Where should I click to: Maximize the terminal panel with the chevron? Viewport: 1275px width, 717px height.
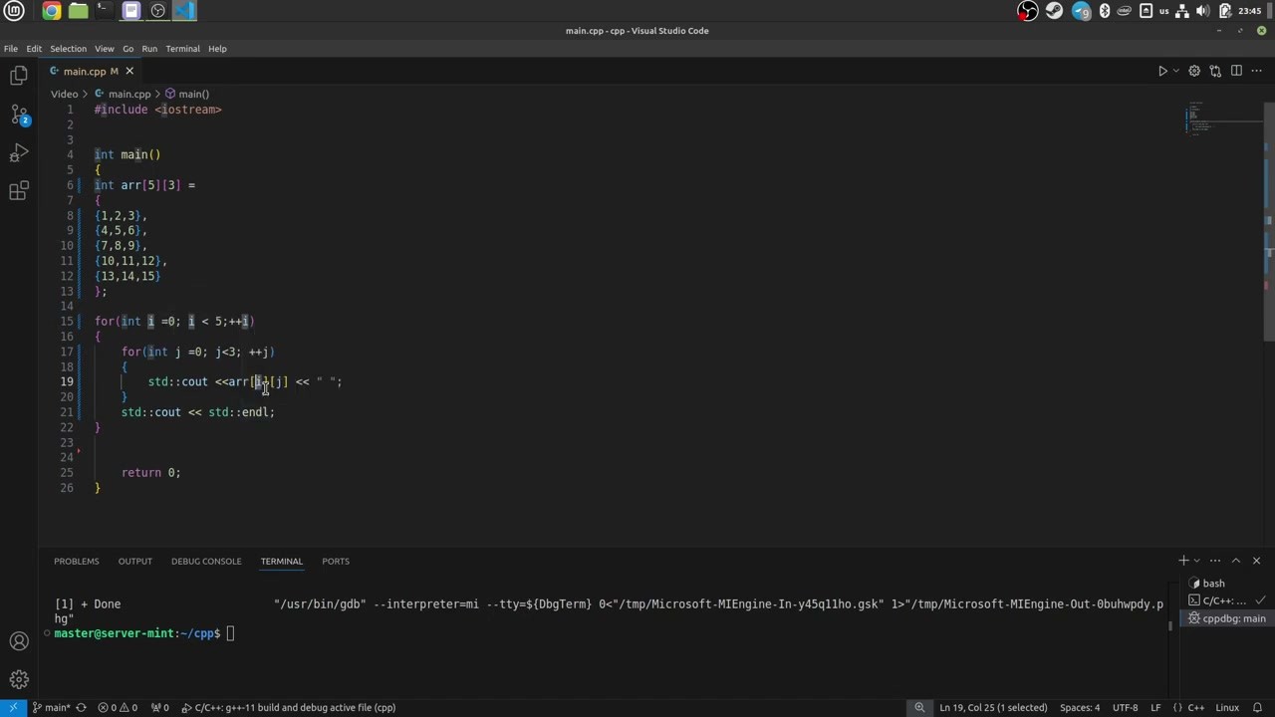(1235, 561)
